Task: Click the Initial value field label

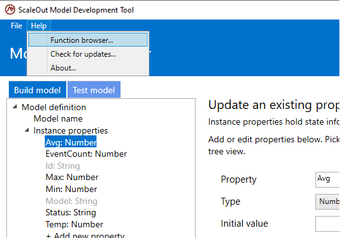Action: 244,224
